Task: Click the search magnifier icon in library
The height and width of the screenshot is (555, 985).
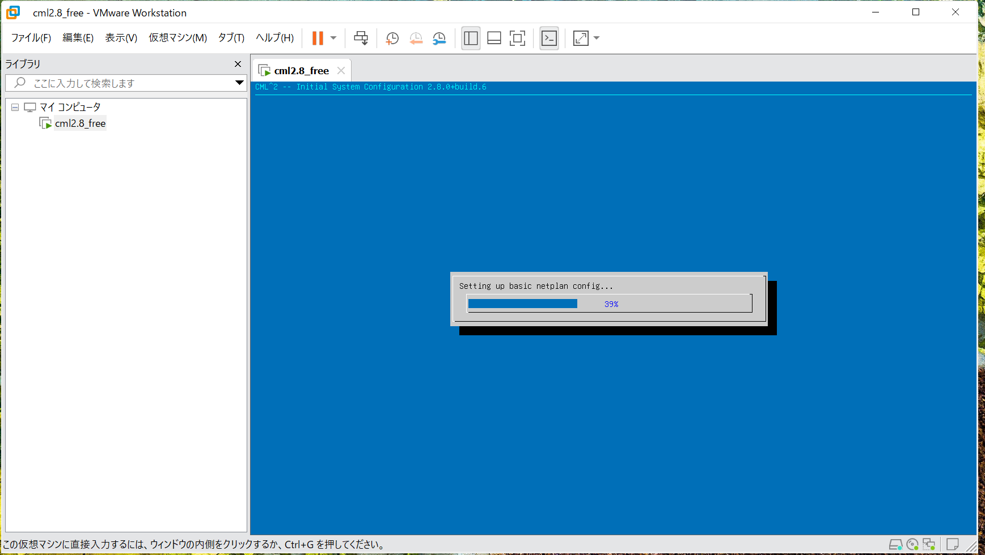Action: pos(20,83)
